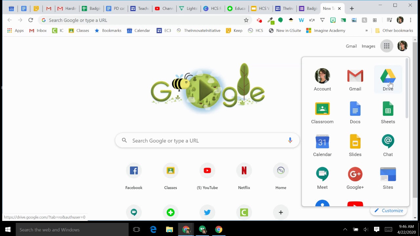The width and height of the screenshot is (420, 236).
Task: Open the Facebook shortcut
Action: point(134,177)
